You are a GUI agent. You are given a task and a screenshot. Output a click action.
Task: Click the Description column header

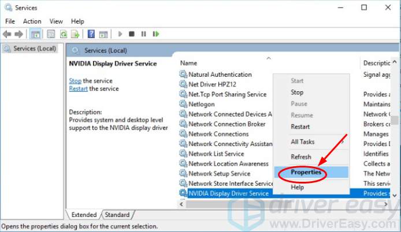[376, 63]
